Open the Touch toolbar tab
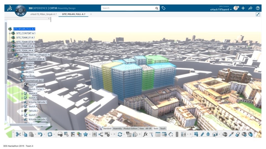266x149 pixels. (163, 129)
